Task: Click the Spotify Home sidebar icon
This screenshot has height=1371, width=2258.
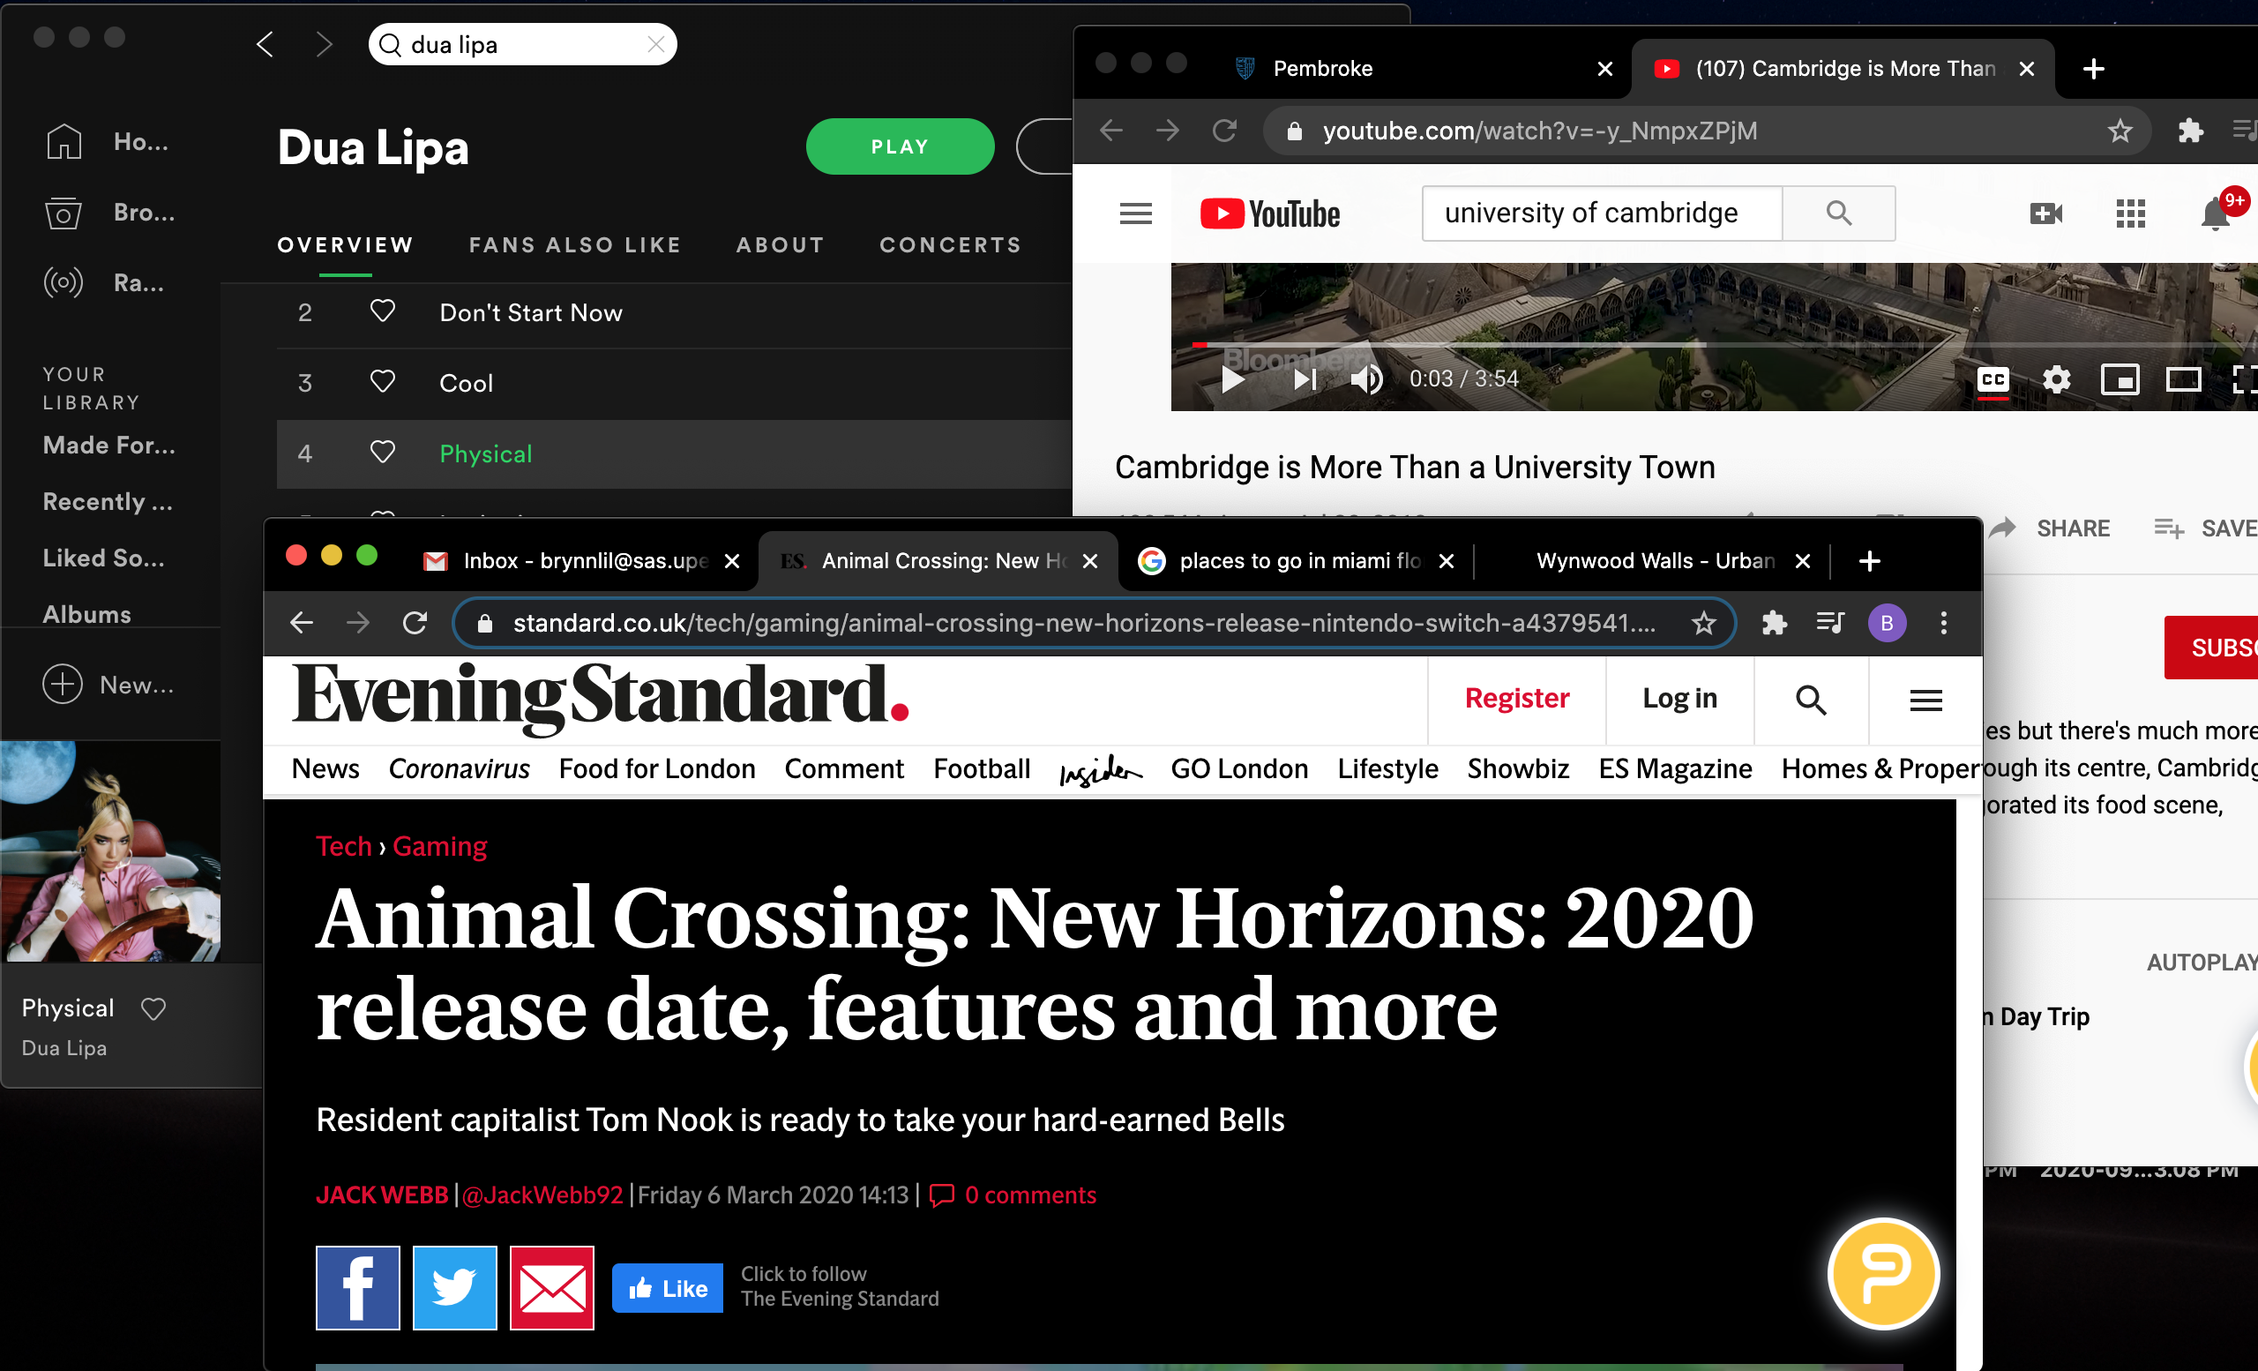Action: pyautogui.click(x=64, y=141)
